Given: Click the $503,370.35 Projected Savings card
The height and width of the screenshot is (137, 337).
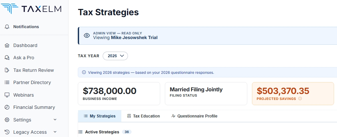Looking at the screenshot, I should tap(293, 94).
